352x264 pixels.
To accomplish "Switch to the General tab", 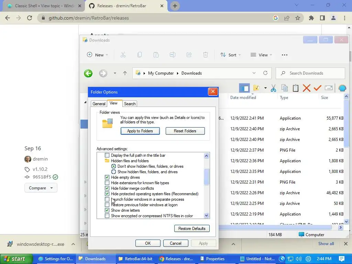I will tap(99, 104).
